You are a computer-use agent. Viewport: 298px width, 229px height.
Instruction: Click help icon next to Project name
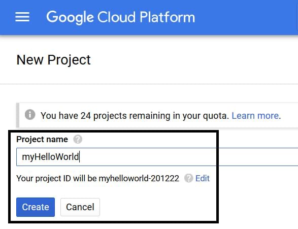pos(78,139)
